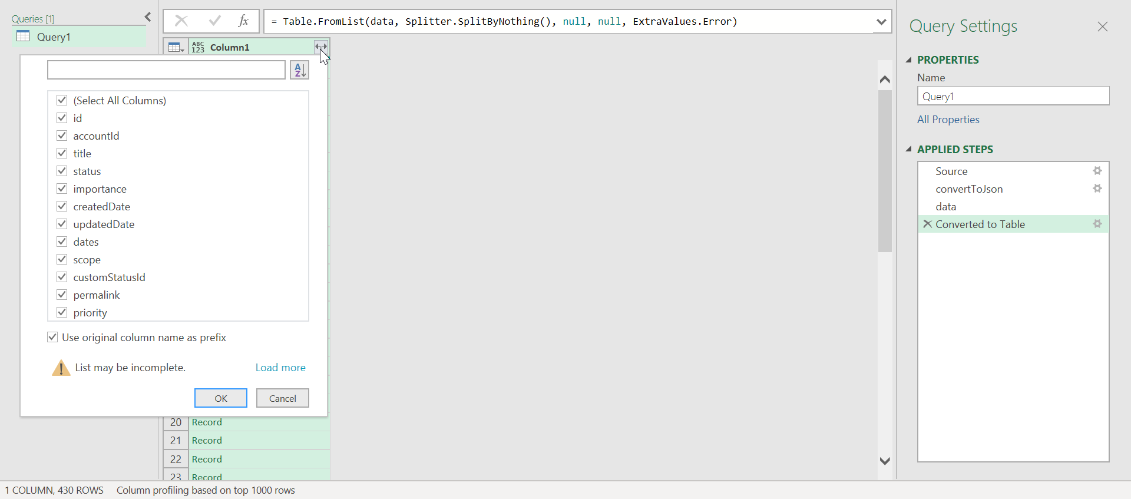The image size is (1131, 499).
Task: Click the ABC123 data type icon
Action: point(198,47)
